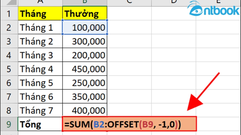The width and height of the screenshot is (241, 135).
Task: Select the cell with value 400,000
Action: coord(85,110)
